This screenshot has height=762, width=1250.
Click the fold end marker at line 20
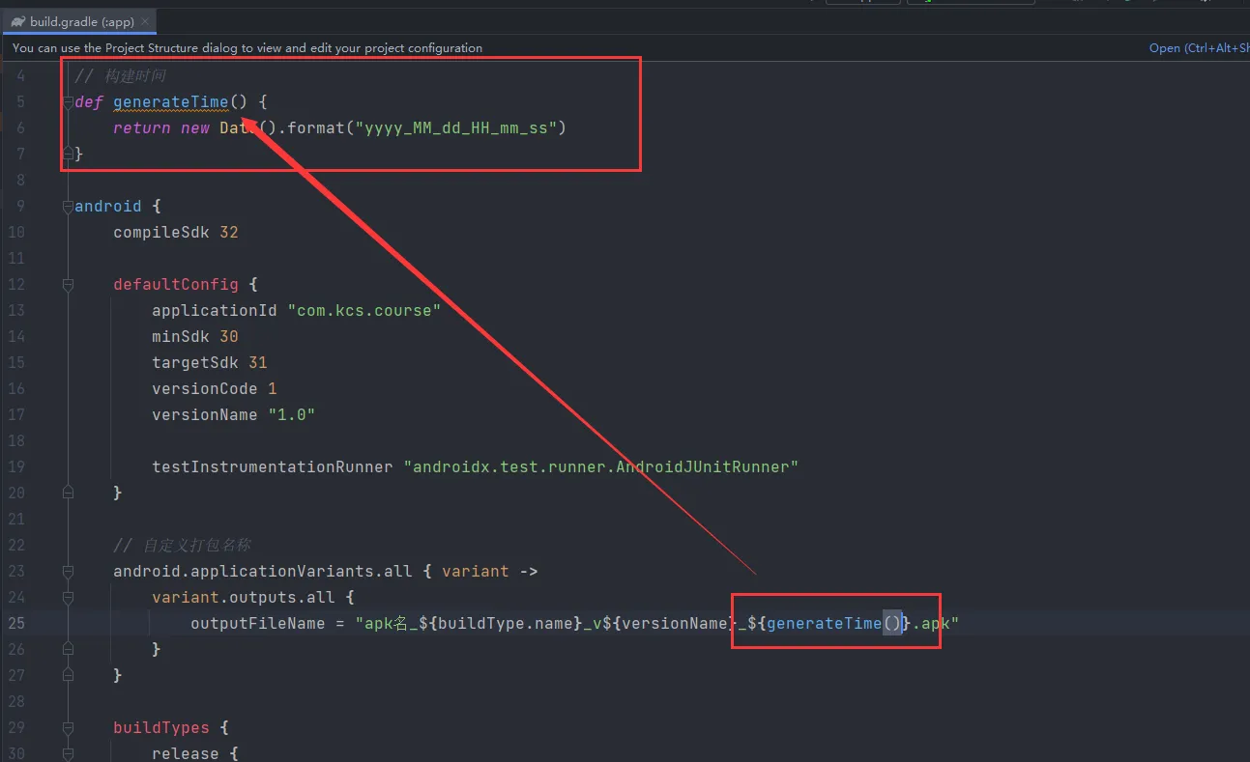[68, 493]
